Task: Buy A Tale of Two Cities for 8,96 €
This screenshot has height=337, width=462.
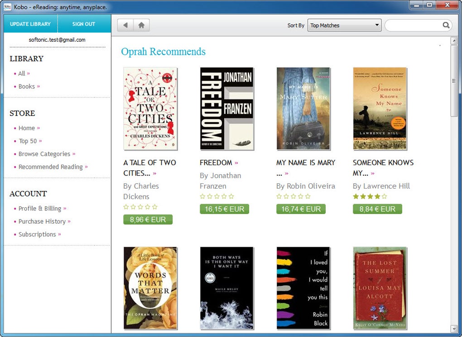Action: coord(148,220)
